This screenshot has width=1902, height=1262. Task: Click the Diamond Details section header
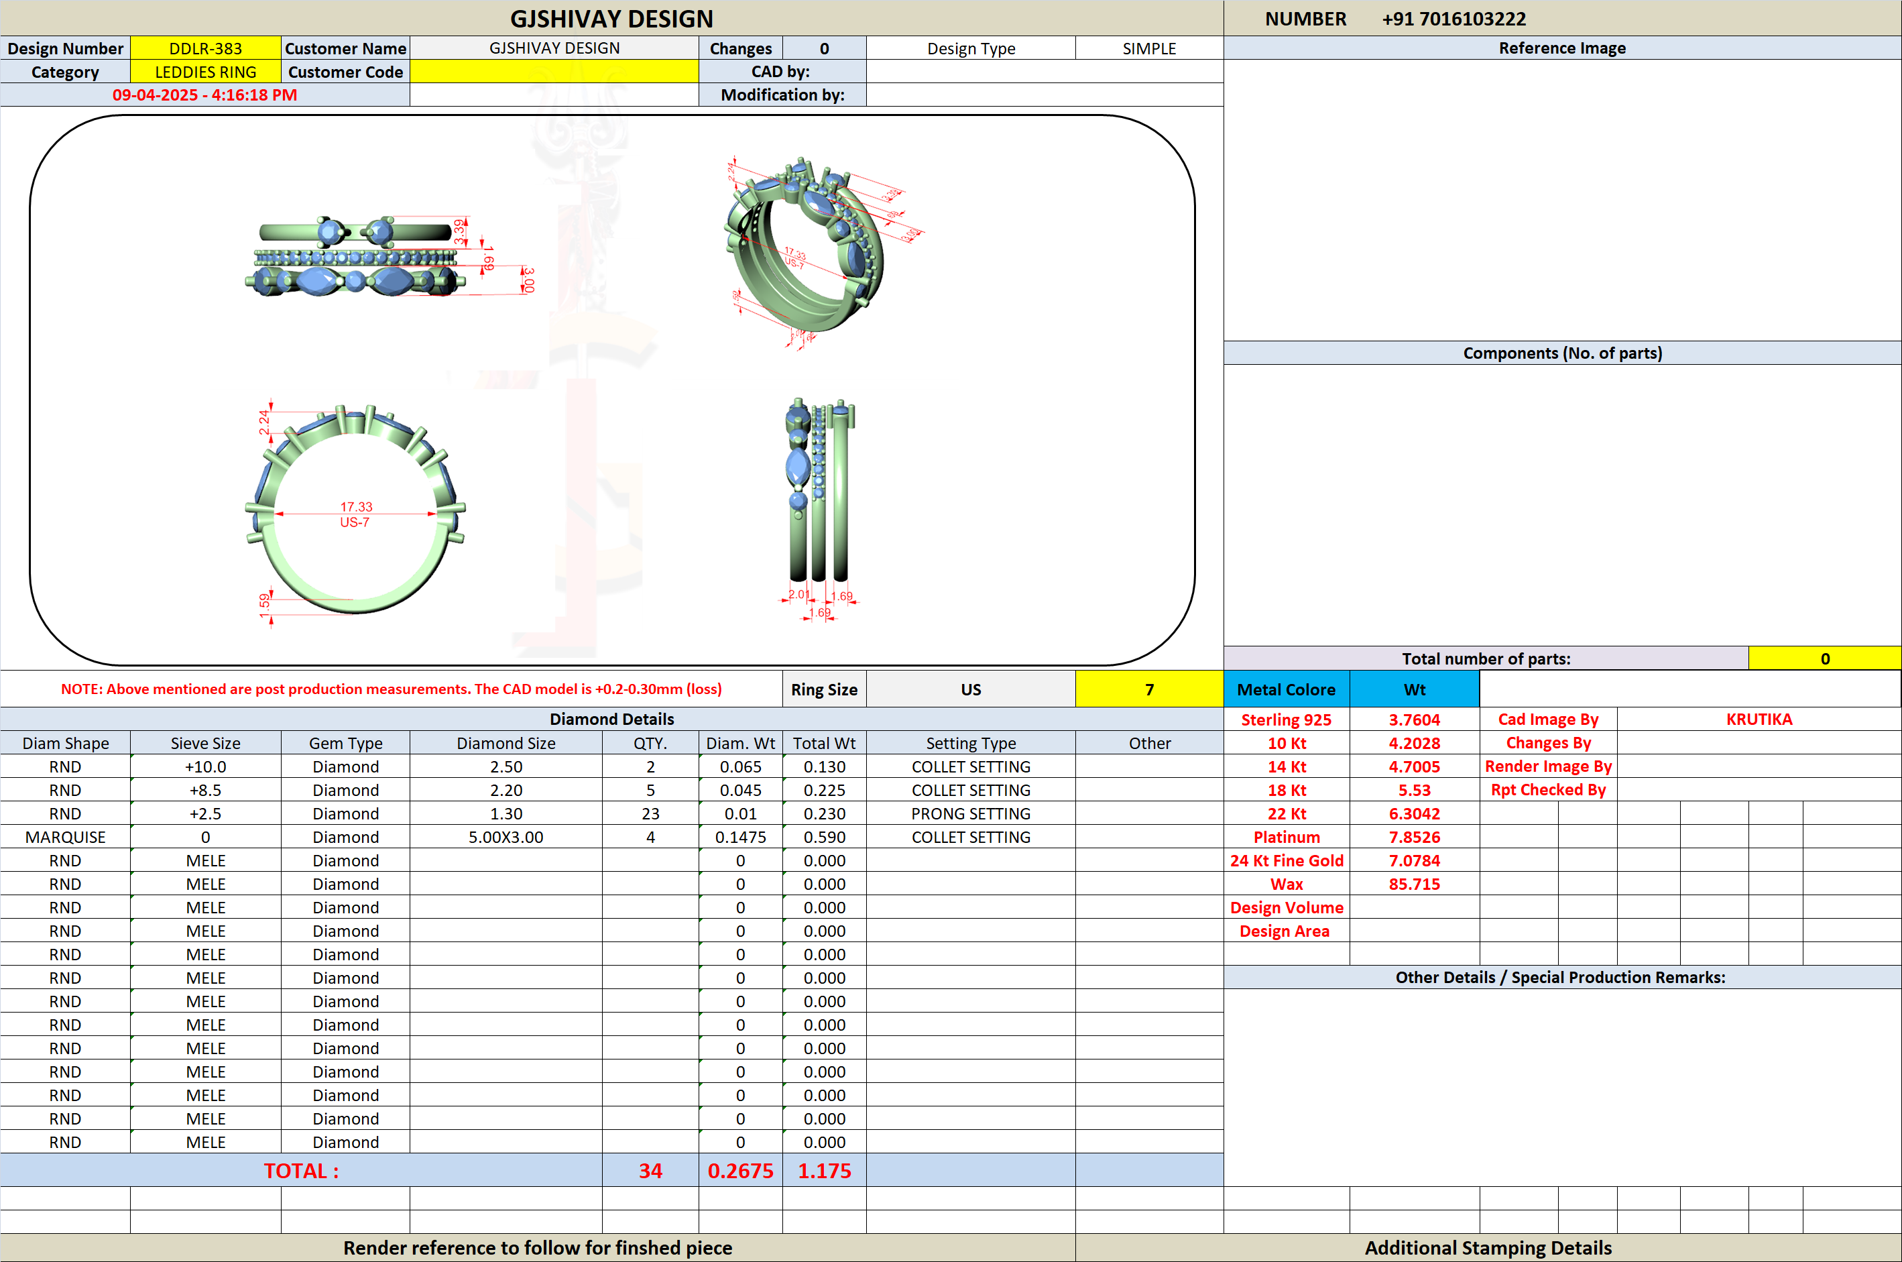point(611,720)
